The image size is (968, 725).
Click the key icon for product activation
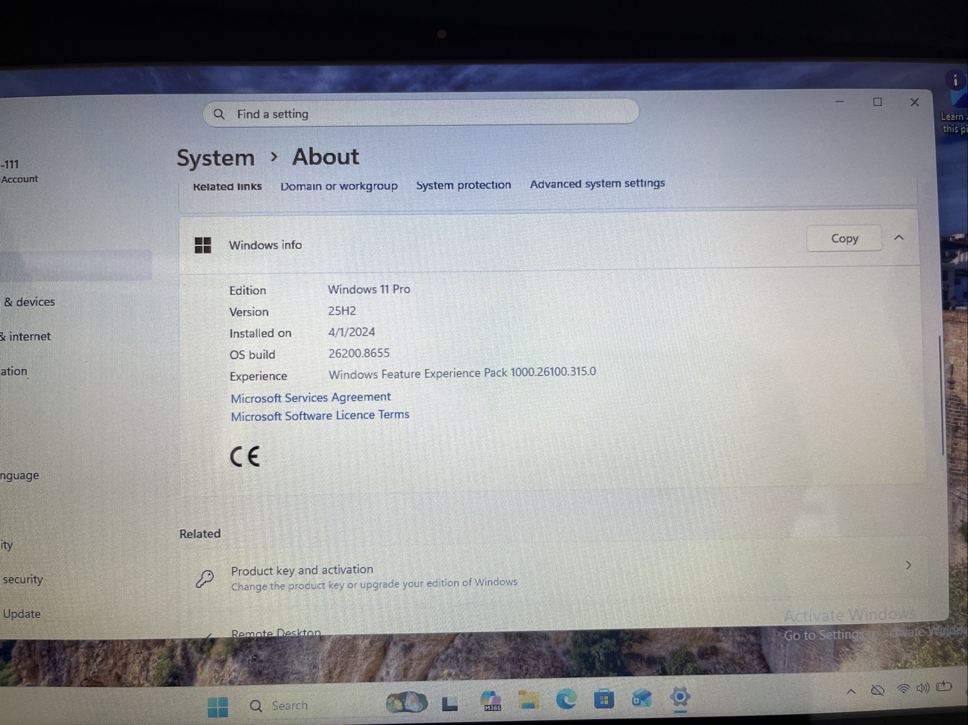point(205,579)
